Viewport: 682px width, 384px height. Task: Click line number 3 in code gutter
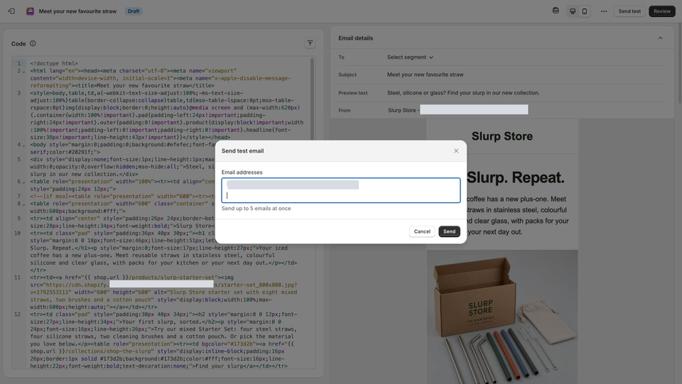tap(18, 93)
